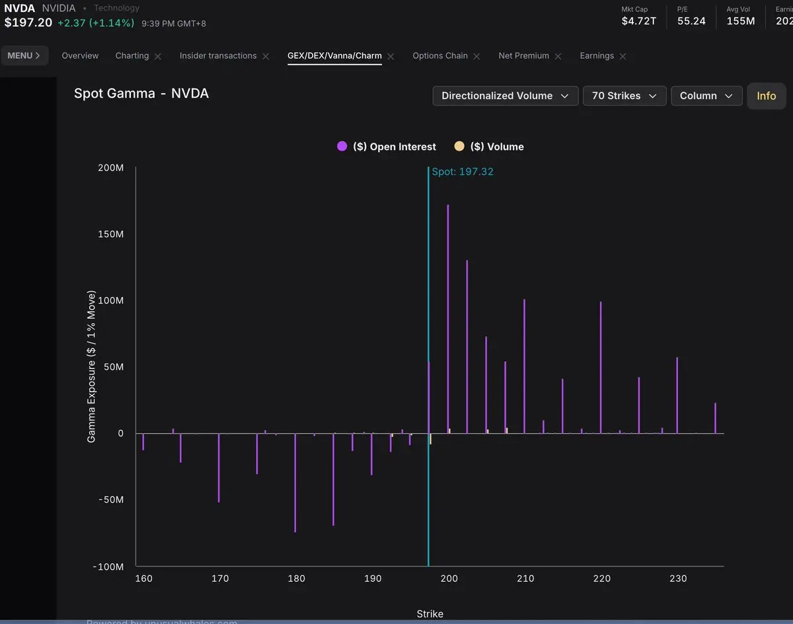The image size is (793, 624).
Task: Click the Info button
Action: click(767, 96)
